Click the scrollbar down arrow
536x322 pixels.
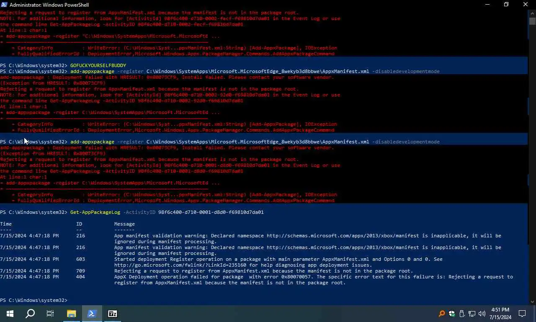(x=532, y=301)
